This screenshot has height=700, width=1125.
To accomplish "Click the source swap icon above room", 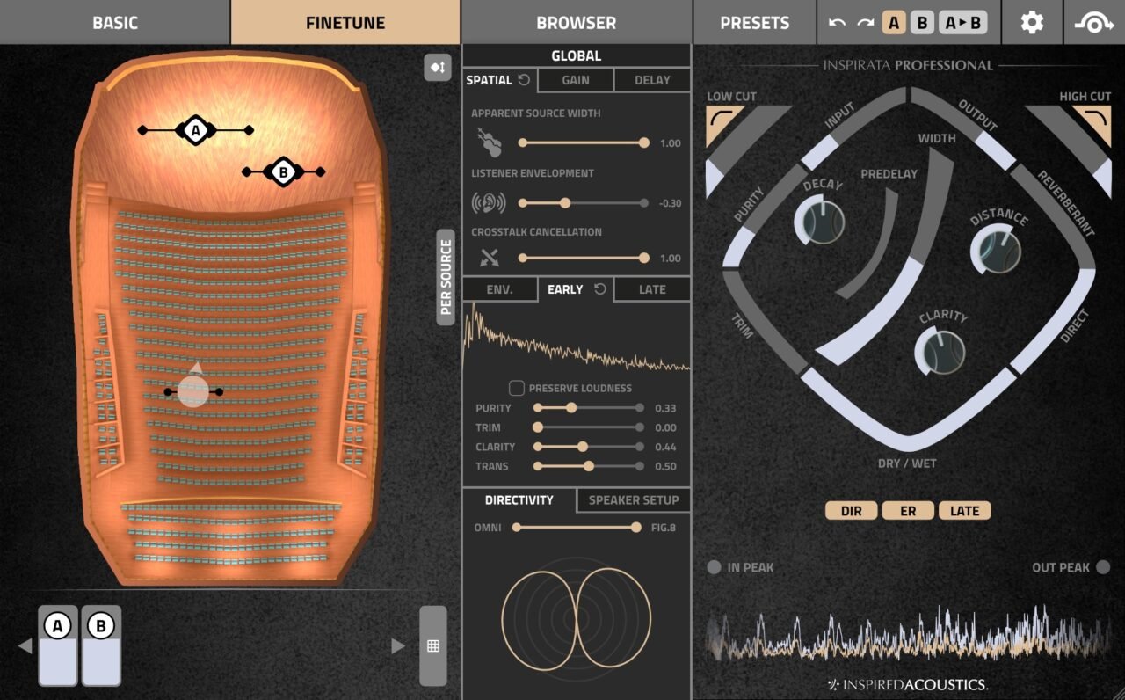I will click(x=437, y=68).
